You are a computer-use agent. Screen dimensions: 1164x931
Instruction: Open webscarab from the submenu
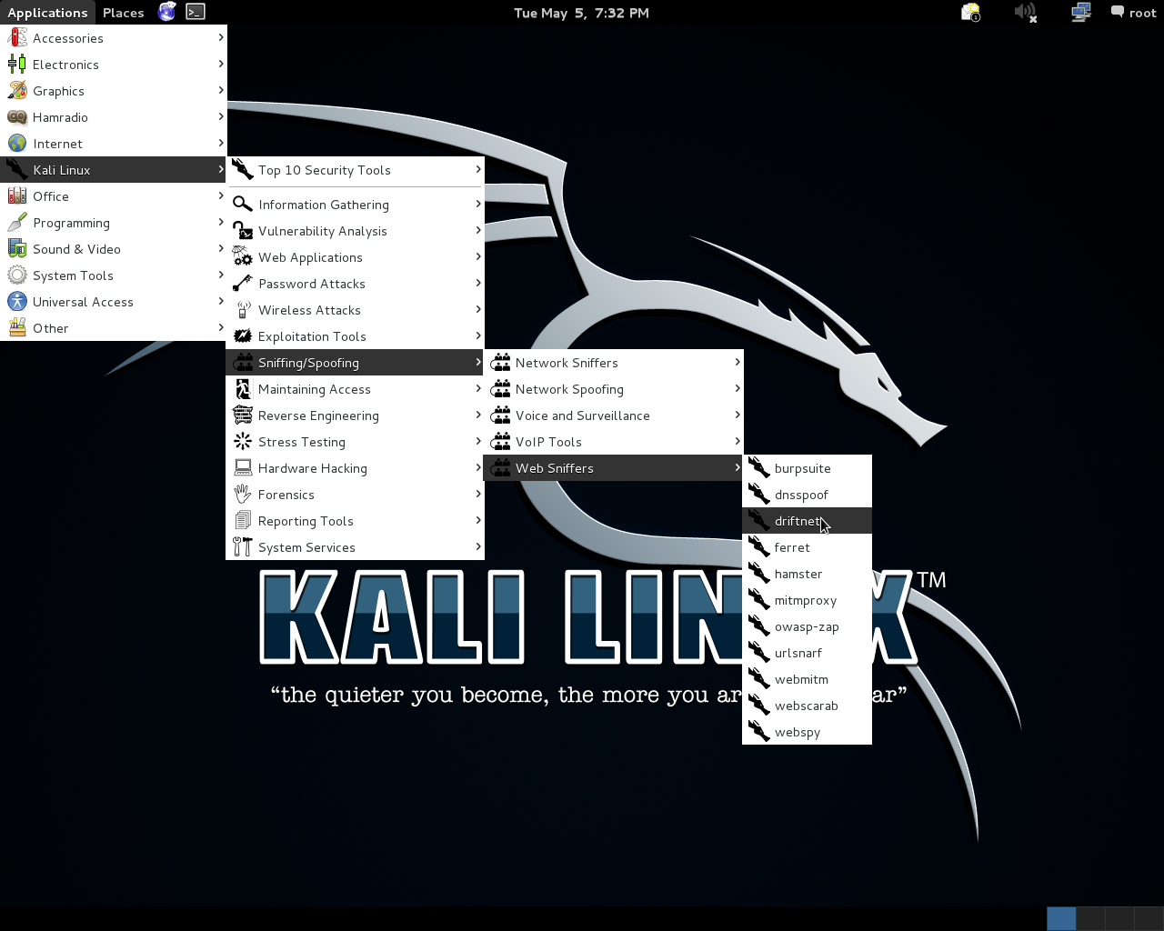click(808, 706)
